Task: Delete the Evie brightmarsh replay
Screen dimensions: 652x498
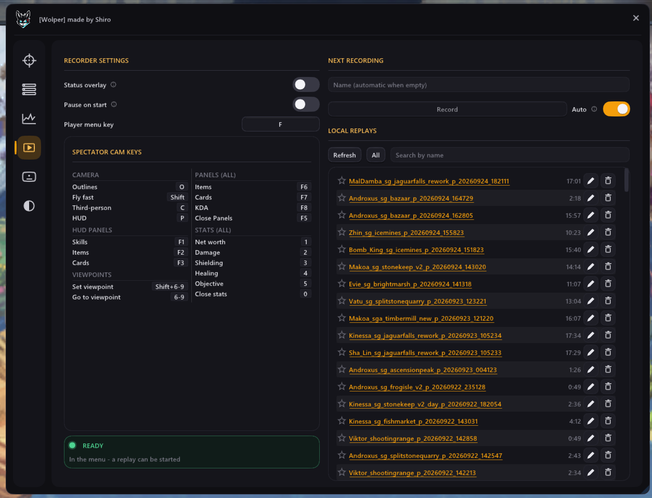Action: point(608,284)
